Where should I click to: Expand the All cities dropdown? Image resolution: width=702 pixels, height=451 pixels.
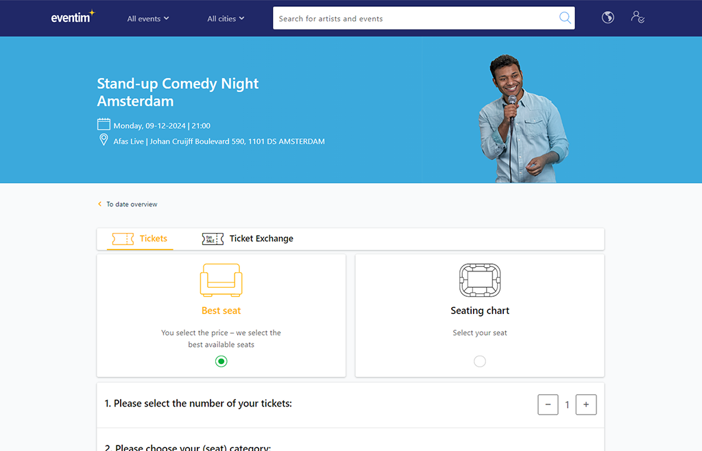(x=226, y=19)
